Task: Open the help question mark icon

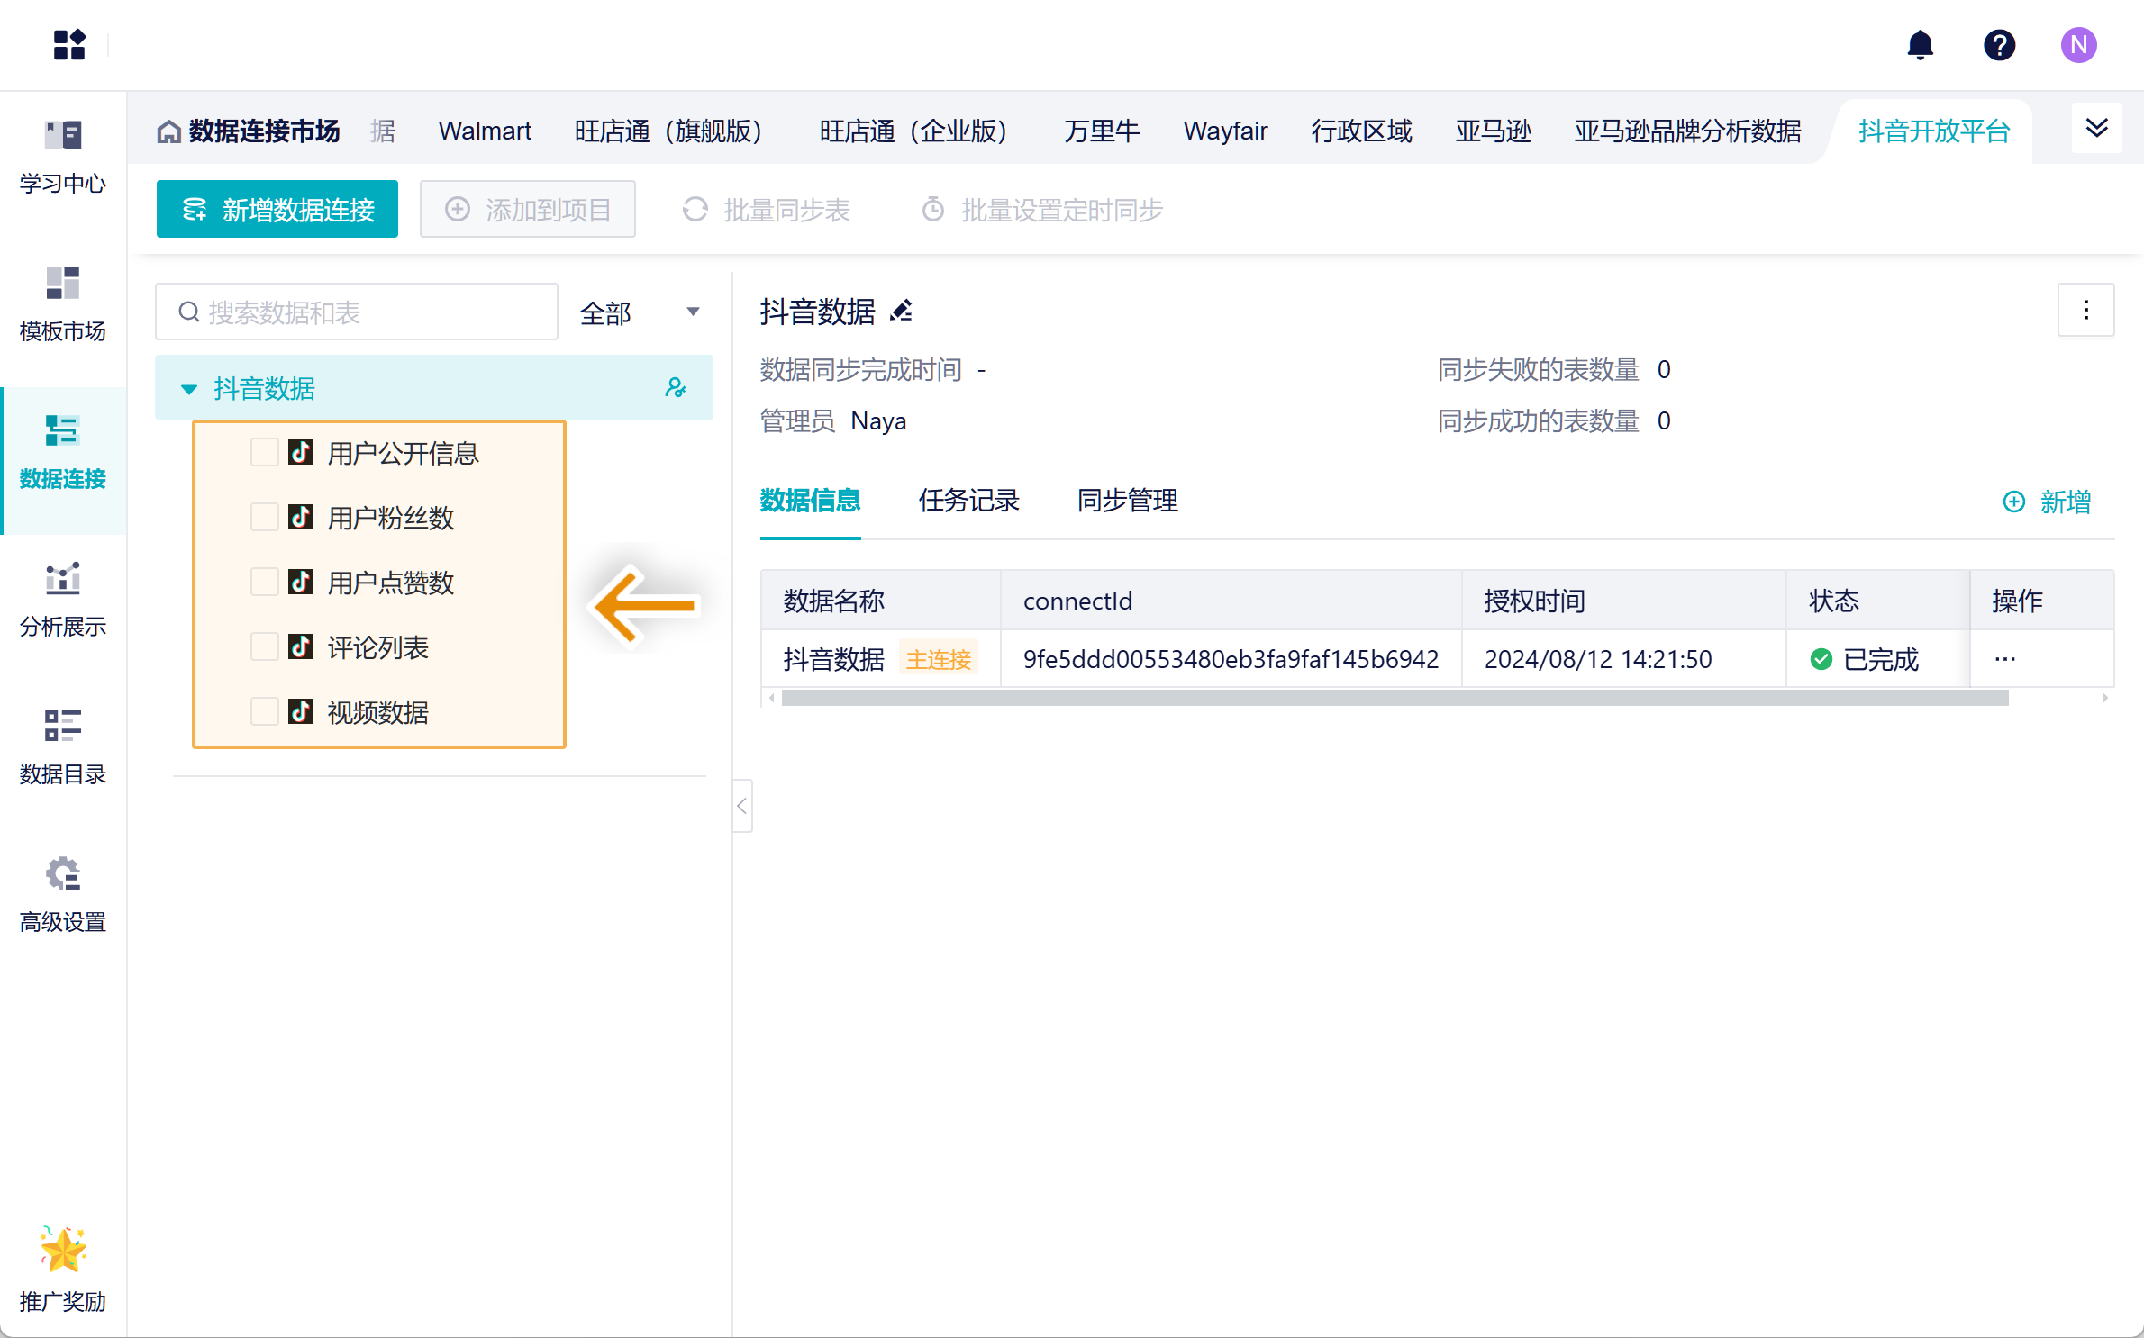Action: click(x=1999, y=44)
